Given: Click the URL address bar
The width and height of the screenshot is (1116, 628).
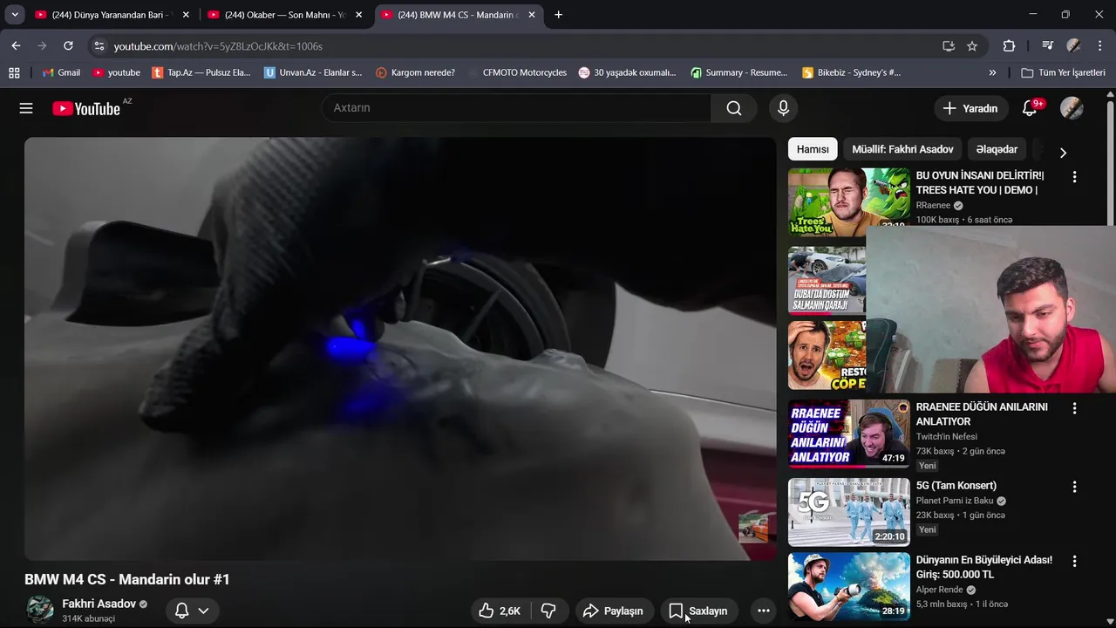Looking at the screenshot, I should click(523, 46).
